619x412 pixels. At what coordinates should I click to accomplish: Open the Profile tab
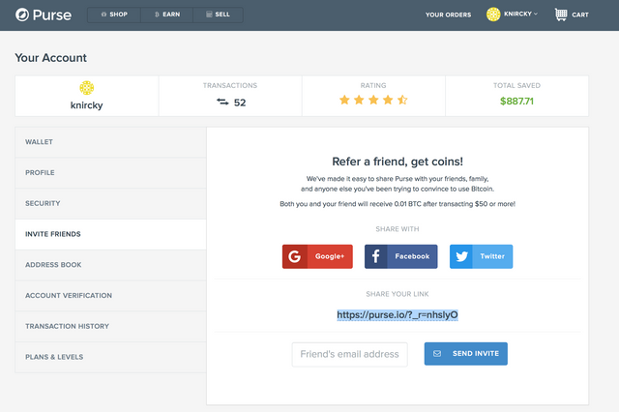pos(110,173)
